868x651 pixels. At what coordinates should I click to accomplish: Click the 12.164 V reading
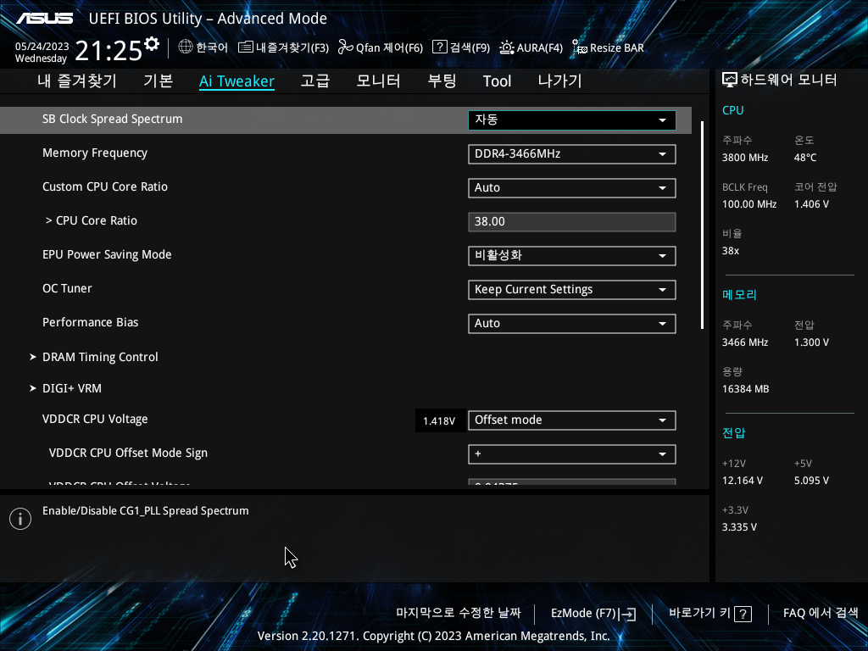(743, 481)
